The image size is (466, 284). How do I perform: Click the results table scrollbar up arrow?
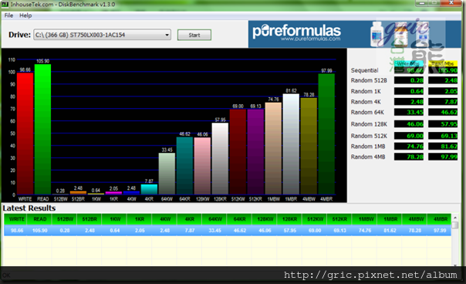click(x=455, y=218)
